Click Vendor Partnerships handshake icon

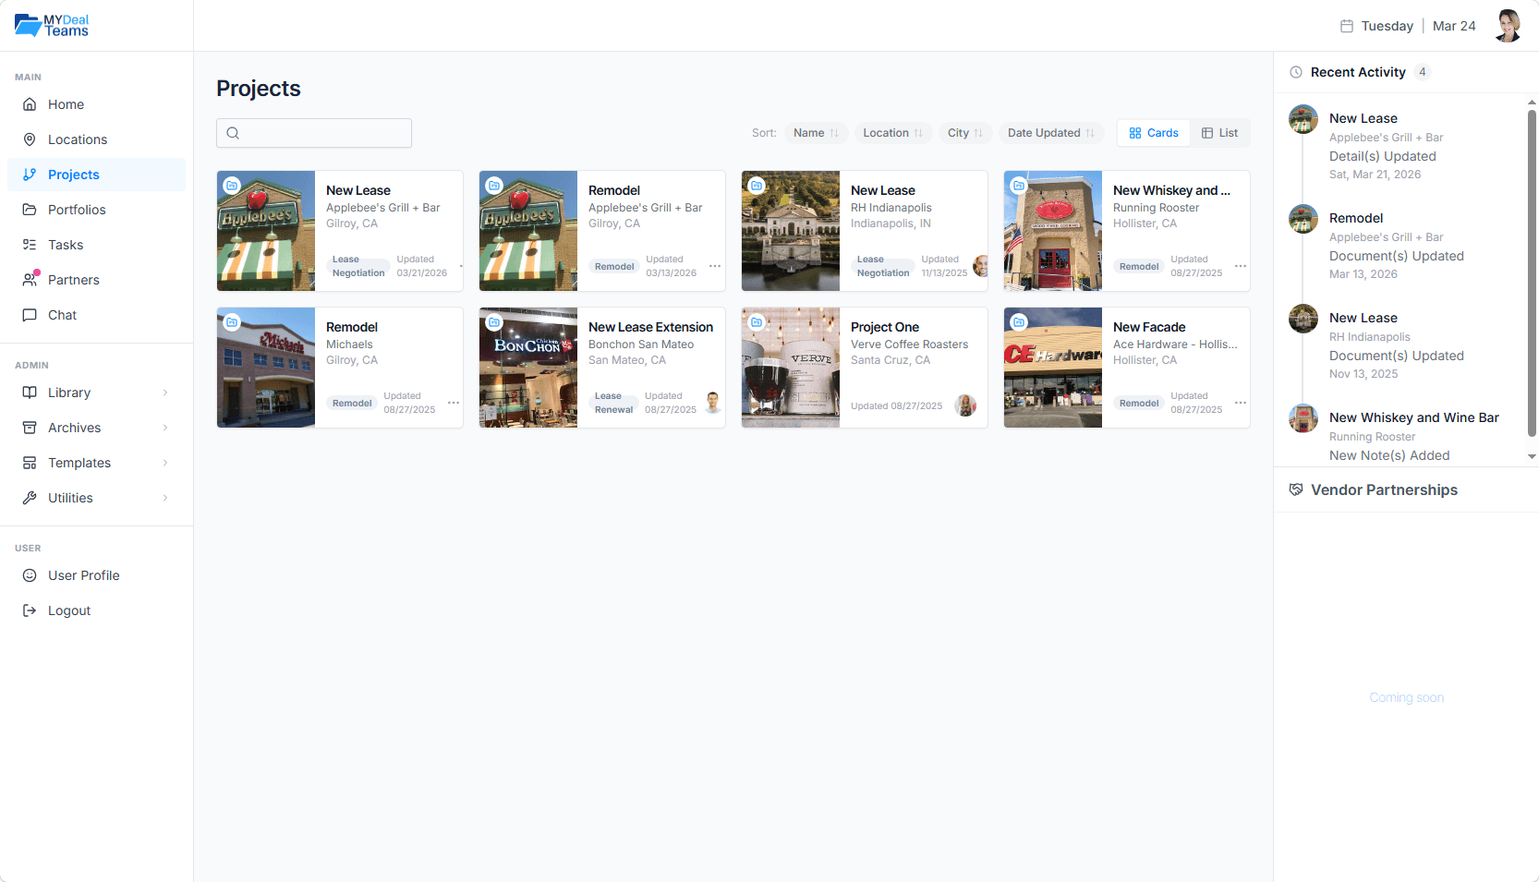pos(1296,489)
